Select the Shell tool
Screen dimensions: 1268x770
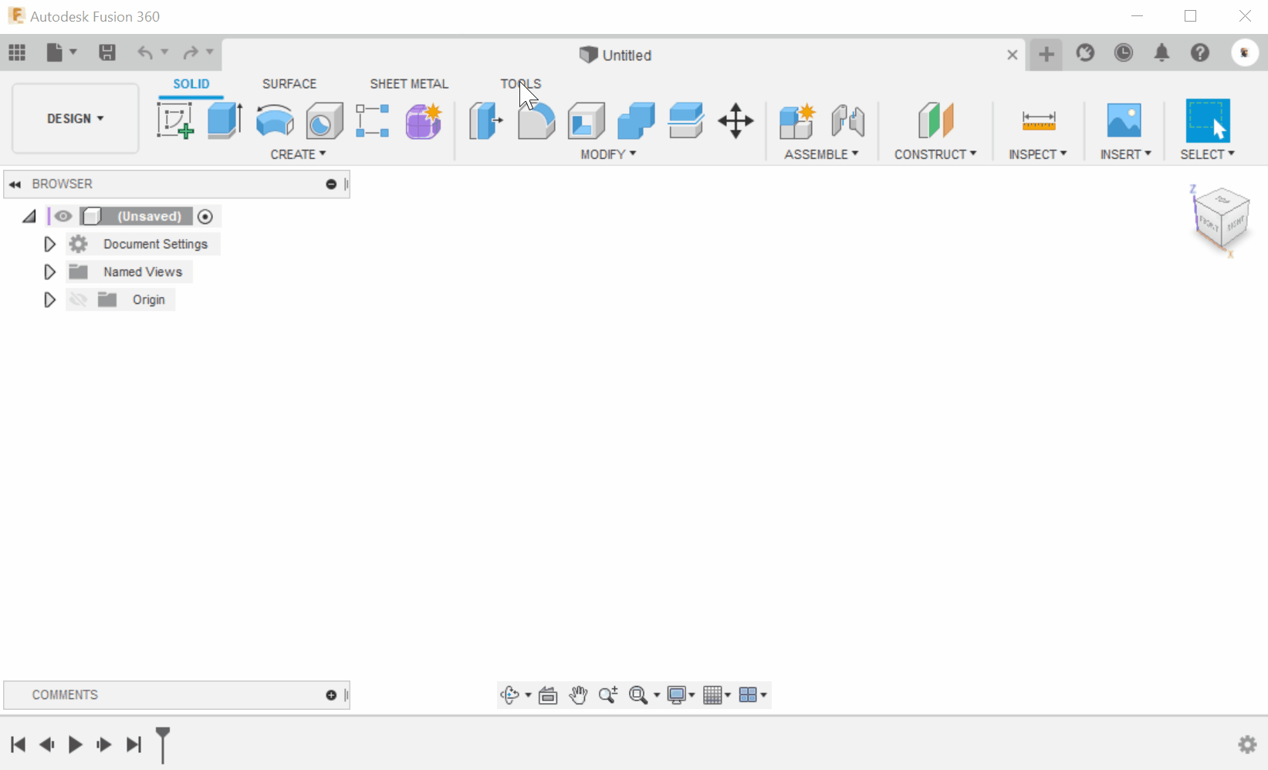587,121
